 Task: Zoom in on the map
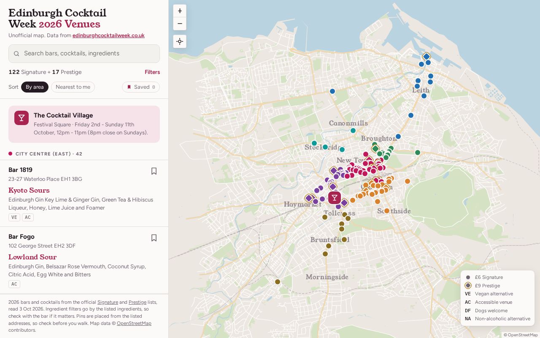pos(180,11)
